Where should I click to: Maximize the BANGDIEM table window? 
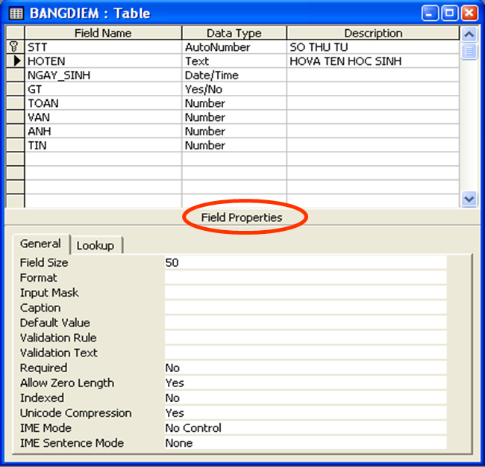pos(449,13)
